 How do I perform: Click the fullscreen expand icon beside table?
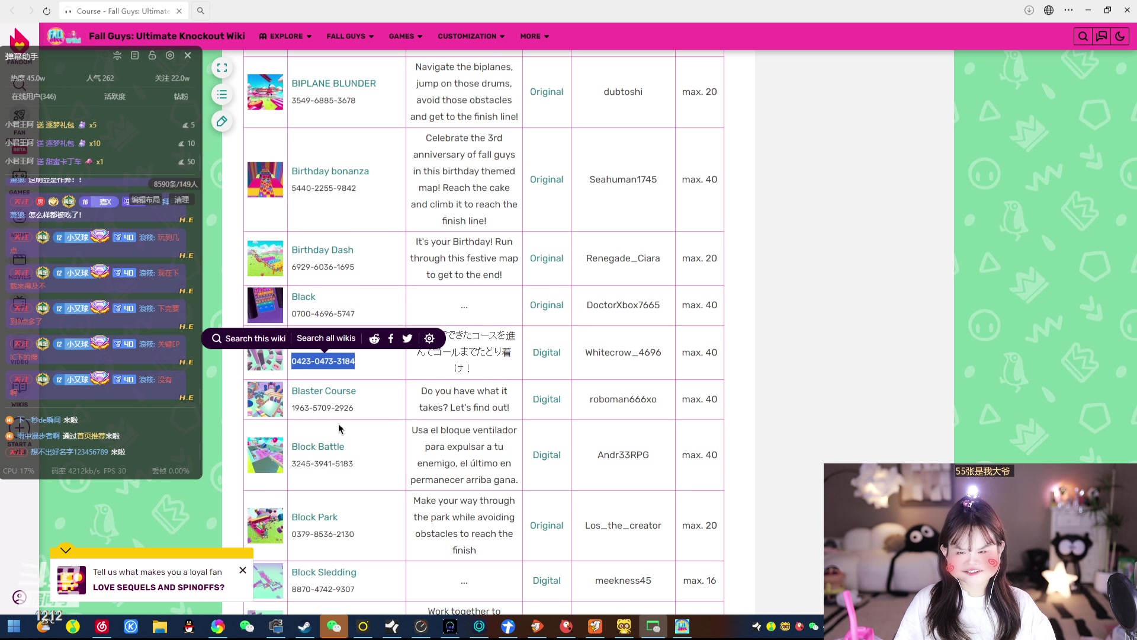click(x=222, y=68)
